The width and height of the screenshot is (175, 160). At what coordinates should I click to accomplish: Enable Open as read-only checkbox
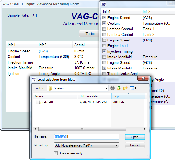point(56,153)
